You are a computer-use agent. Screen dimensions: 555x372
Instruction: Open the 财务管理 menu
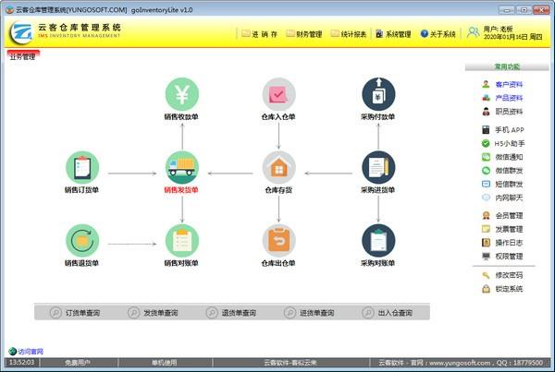click(x=304, y=34)
